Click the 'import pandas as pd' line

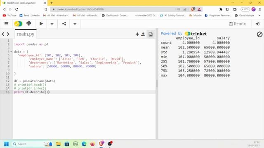(31, 44)
